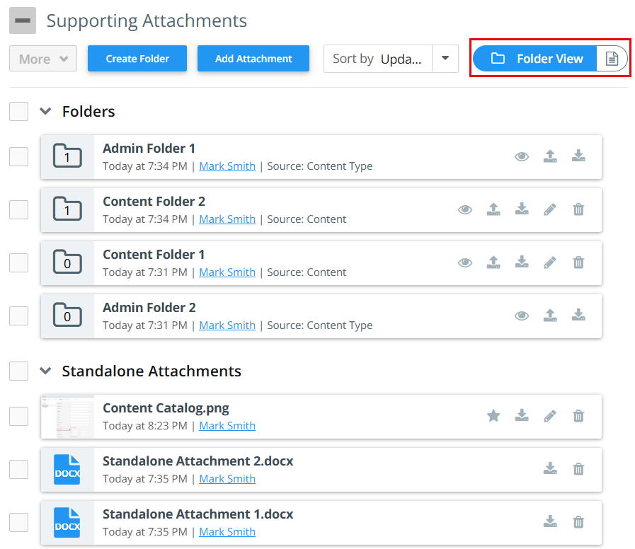Download Content Folder 2 contents
This screenshot has height=549, width=635.
(522, 209)
